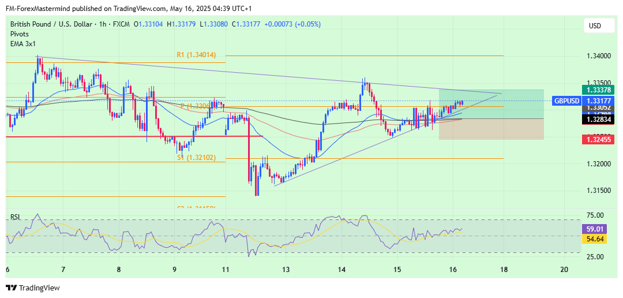
Task: Click the R1 (1.34014) pivot label
Action: coord(196,55)
